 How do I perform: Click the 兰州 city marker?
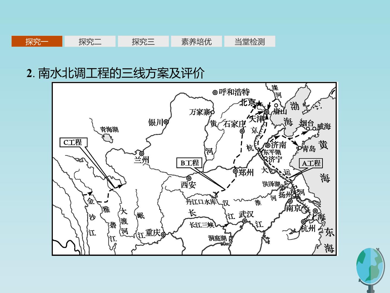[141, 153]
